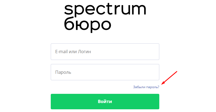Open the "Забыли пароль?" link
Image resolution: width=216 pixels, height=112 pixels.
(146, 87)
